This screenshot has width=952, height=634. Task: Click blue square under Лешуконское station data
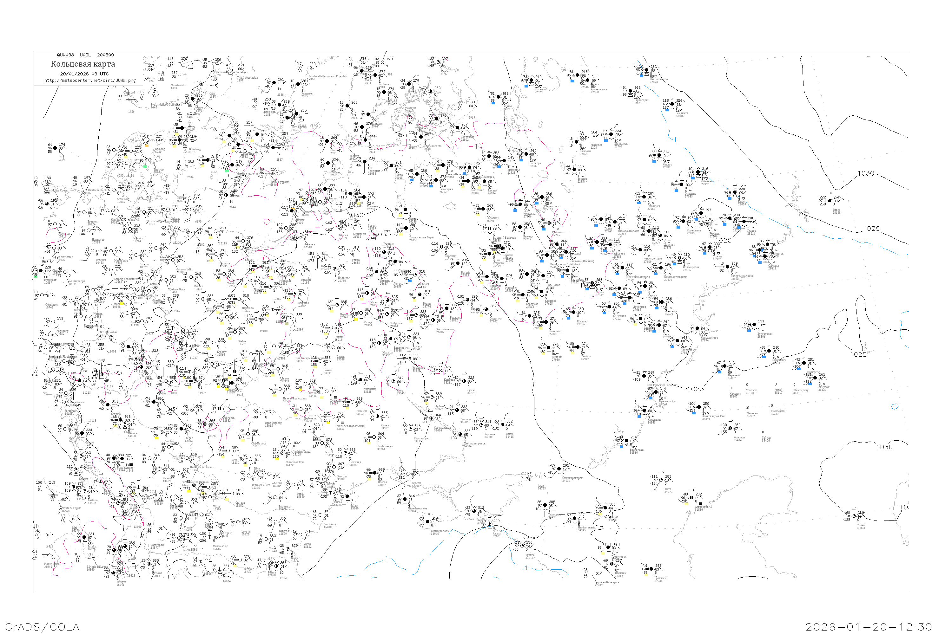pyautogui.click(x=642, y=76)
